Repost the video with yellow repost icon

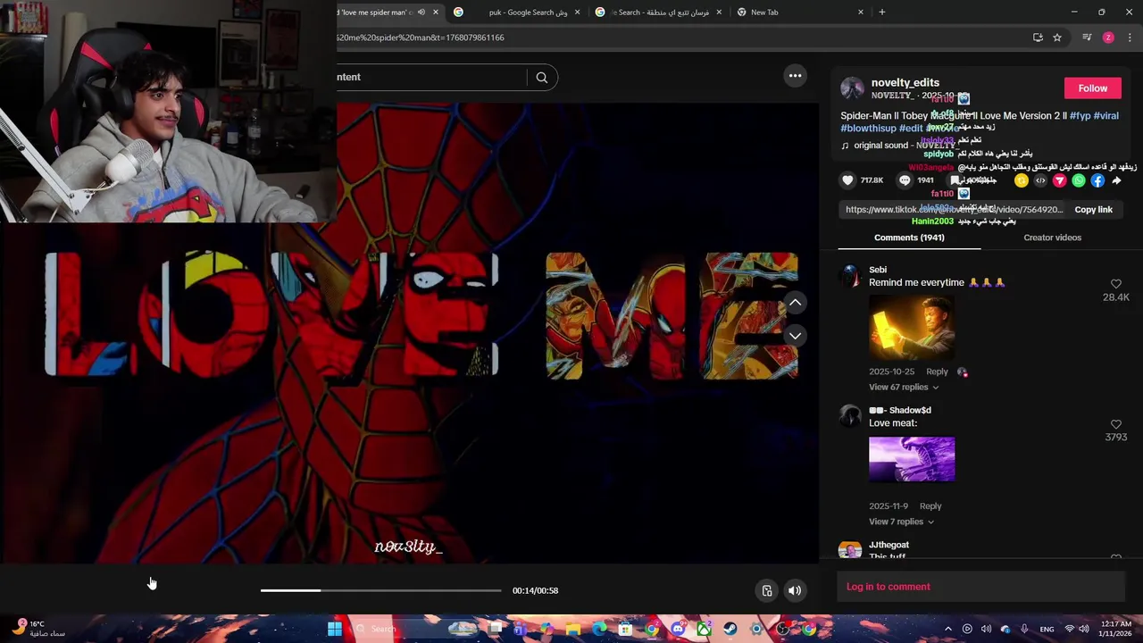1021,180
